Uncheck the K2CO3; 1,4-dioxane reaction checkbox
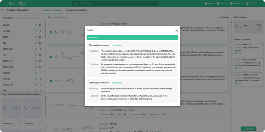Viewport: 265px width, 132px height. click(x=51, y=32)
